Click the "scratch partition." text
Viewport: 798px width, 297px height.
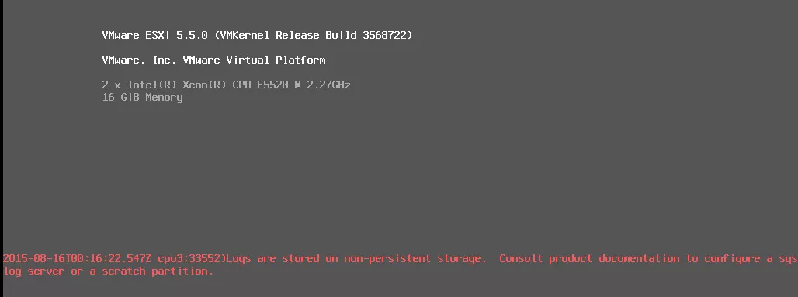point(158,271)
